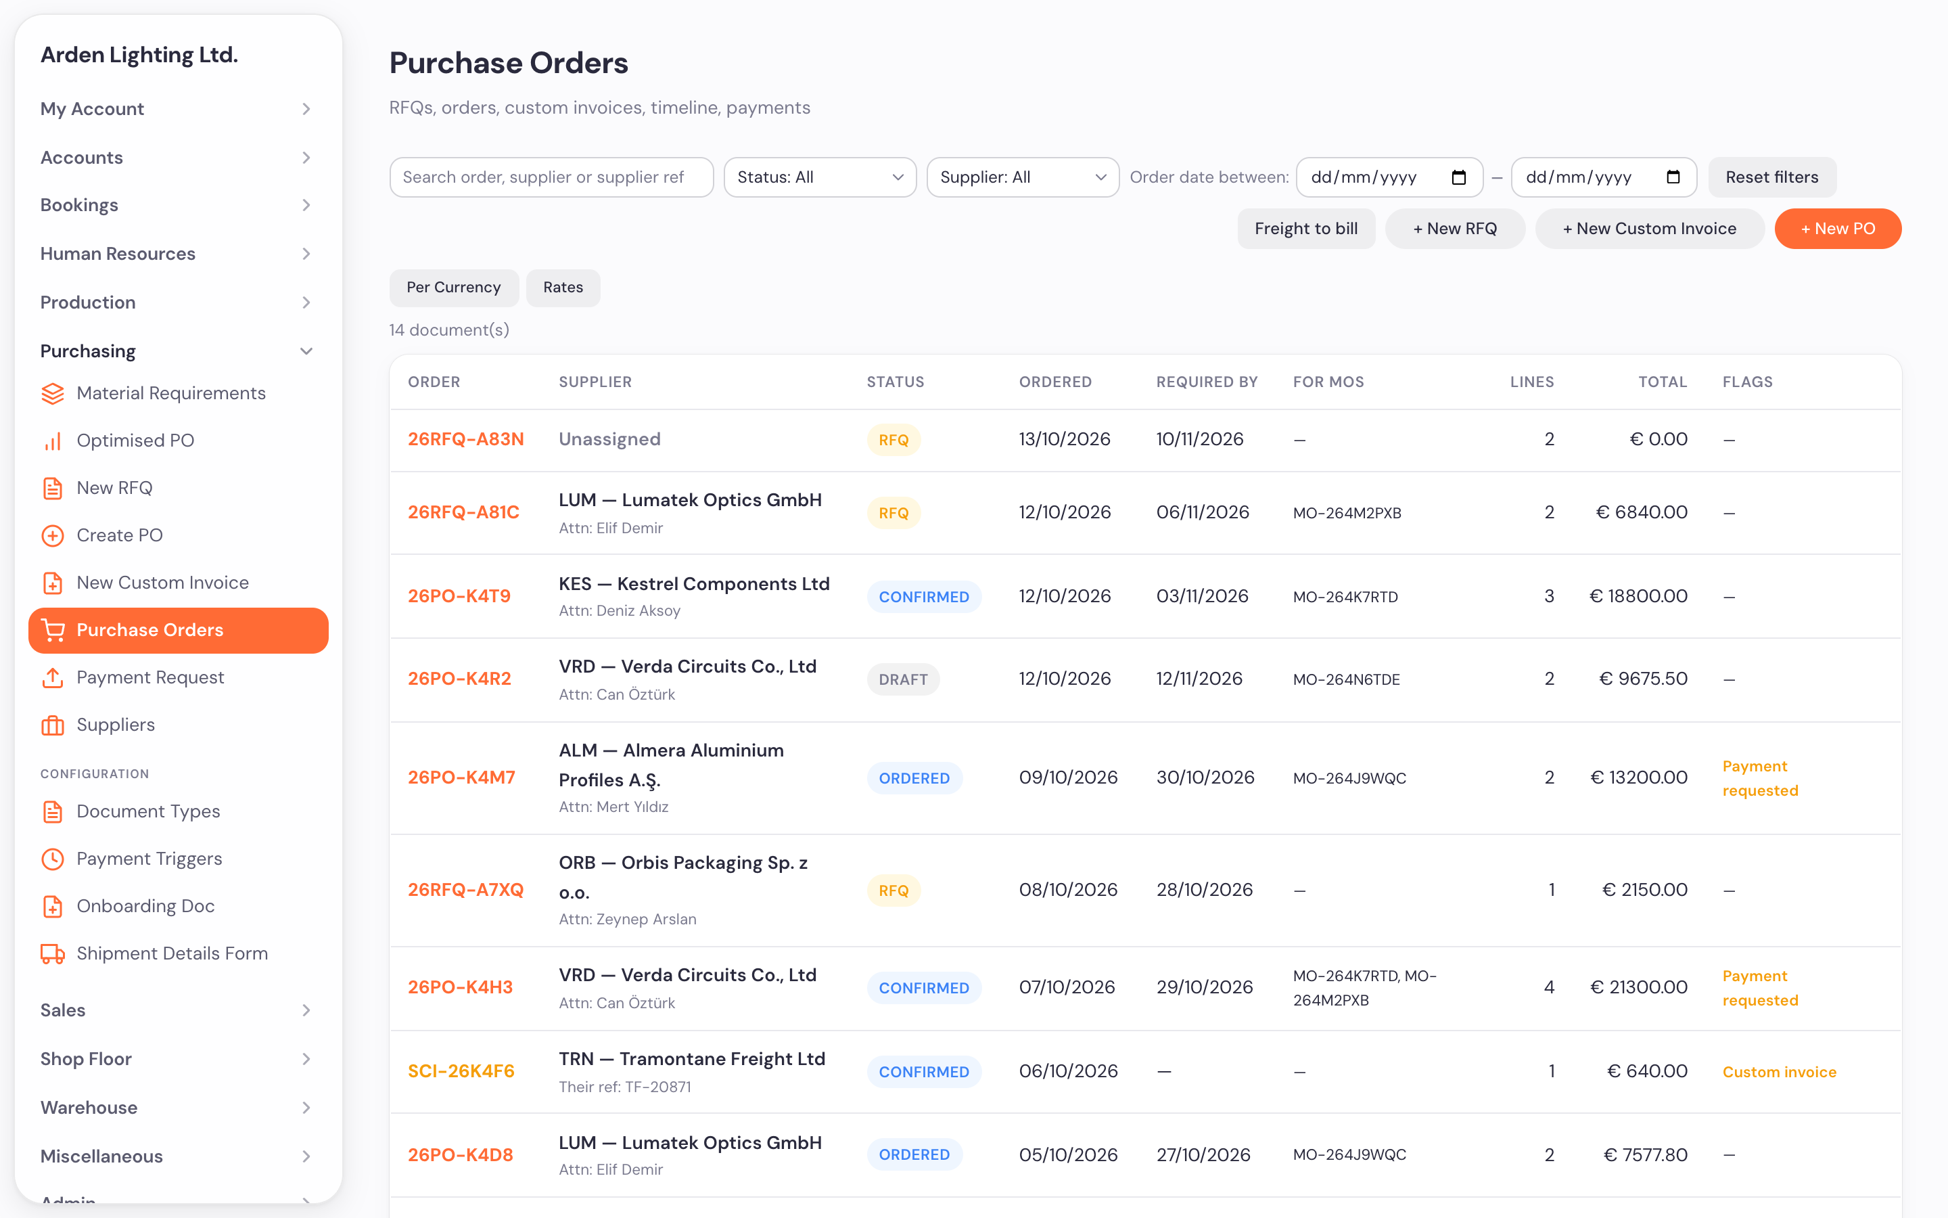Open the Supplier: All dropdown
Screen dimensions: 1948x1218
1022,177
